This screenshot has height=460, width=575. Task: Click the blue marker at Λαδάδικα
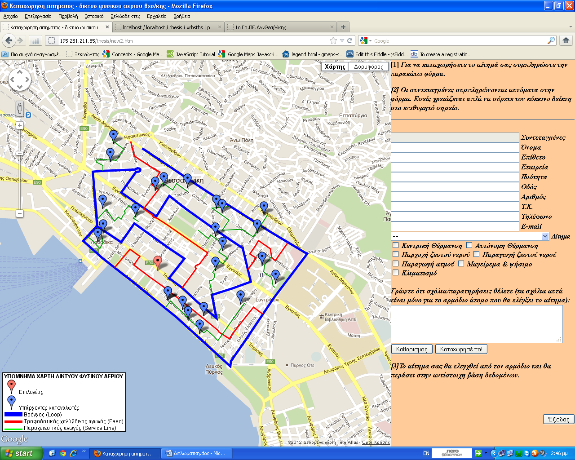pos(98,235)
